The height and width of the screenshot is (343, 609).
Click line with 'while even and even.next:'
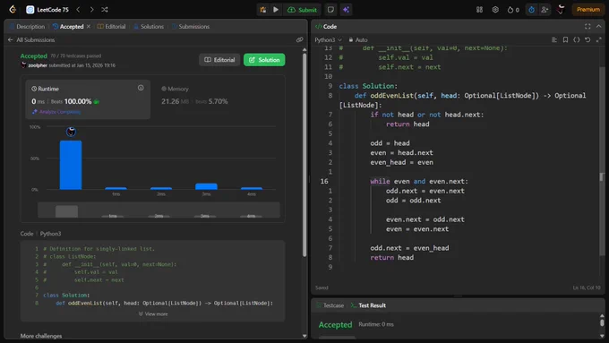[419, 182]
